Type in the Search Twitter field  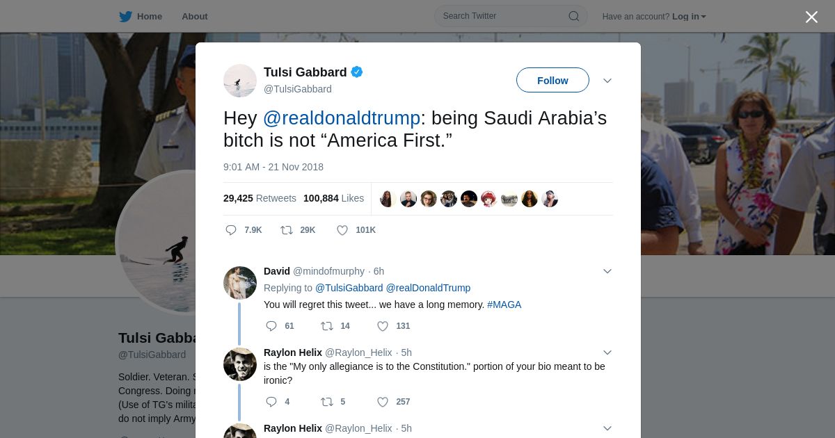pos(502,16)
